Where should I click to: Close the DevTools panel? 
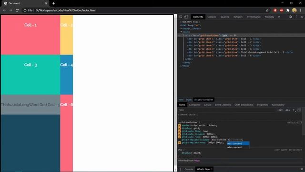click(302, 17)
